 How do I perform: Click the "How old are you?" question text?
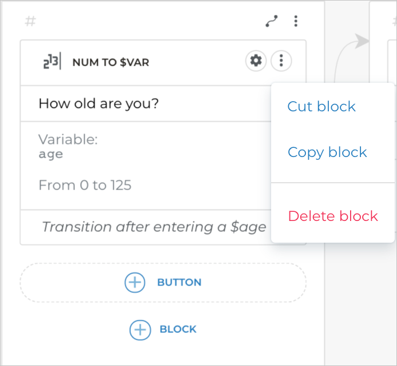(98, 103)
